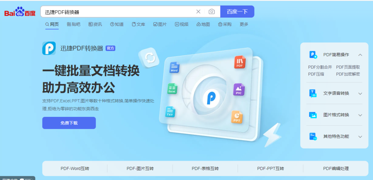
Task: Go to the 地图 tab
Action: 203,24
